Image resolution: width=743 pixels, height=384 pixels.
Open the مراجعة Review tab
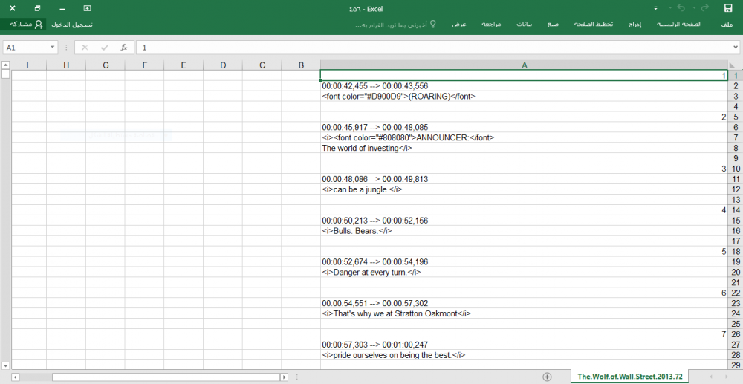click(x=491, y=25)
